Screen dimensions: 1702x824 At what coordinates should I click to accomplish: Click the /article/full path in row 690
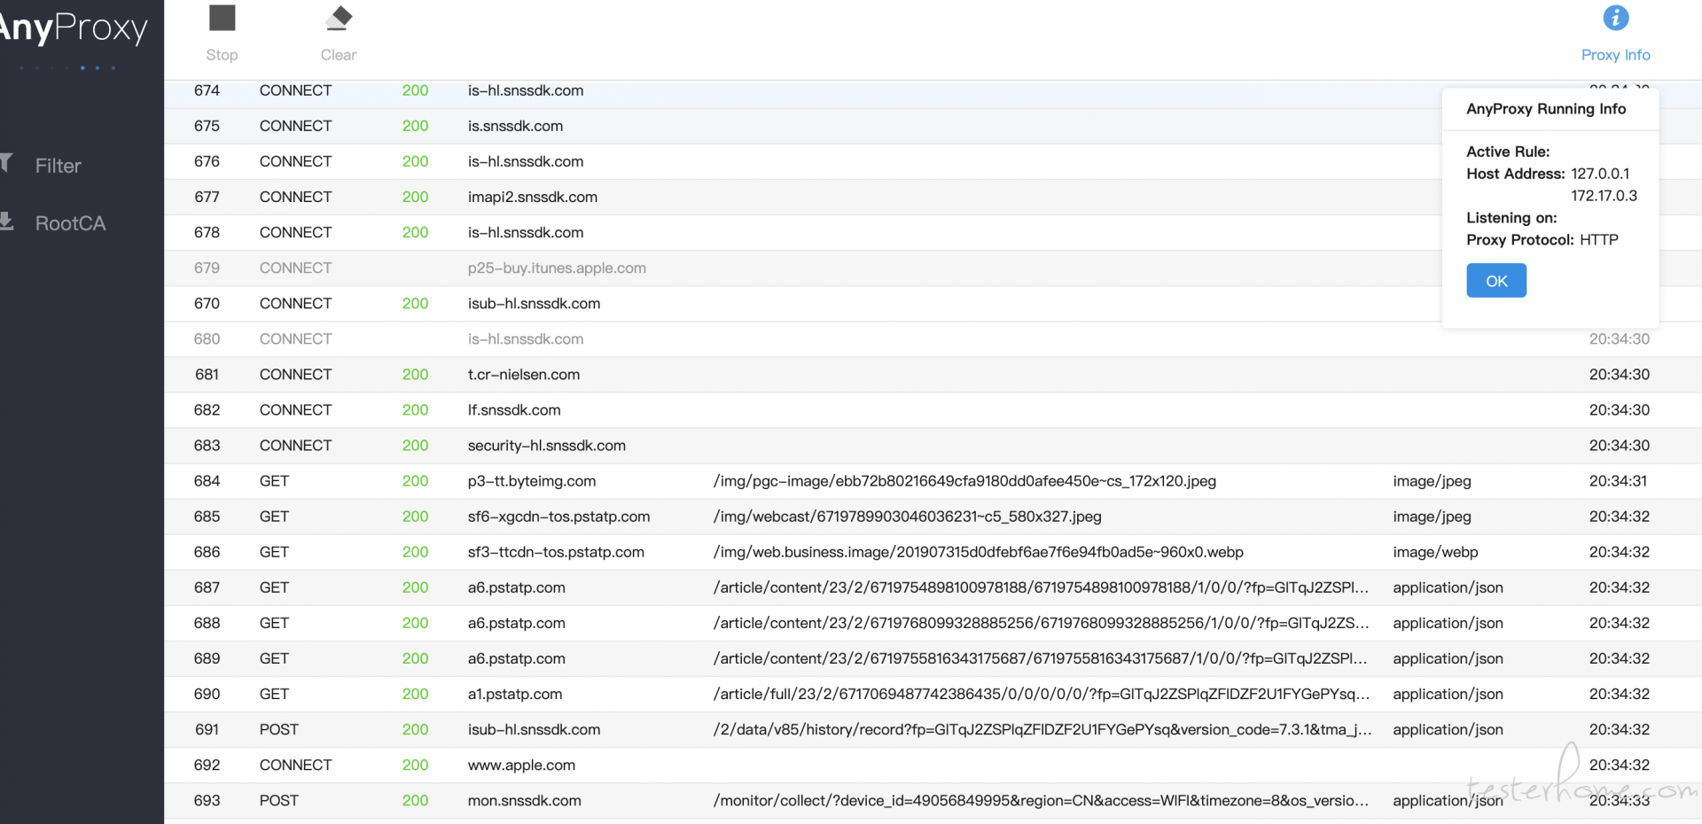[x=1041, y=694]
